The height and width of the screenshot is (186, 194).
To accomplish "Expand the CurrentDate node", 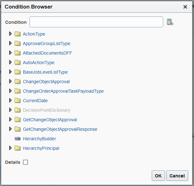I will click(10, 100).
